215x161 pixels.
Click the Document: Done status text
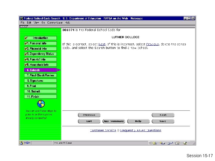(x=63, y=143)
